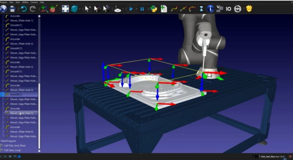
Task: Open the Utilities menu
Action: [x=25, y=2]
